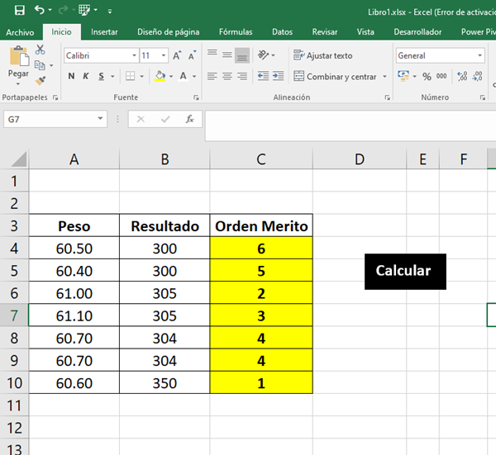Click Combinar y centrar button
Screen dimensions: 496x455
pos(336,77)
